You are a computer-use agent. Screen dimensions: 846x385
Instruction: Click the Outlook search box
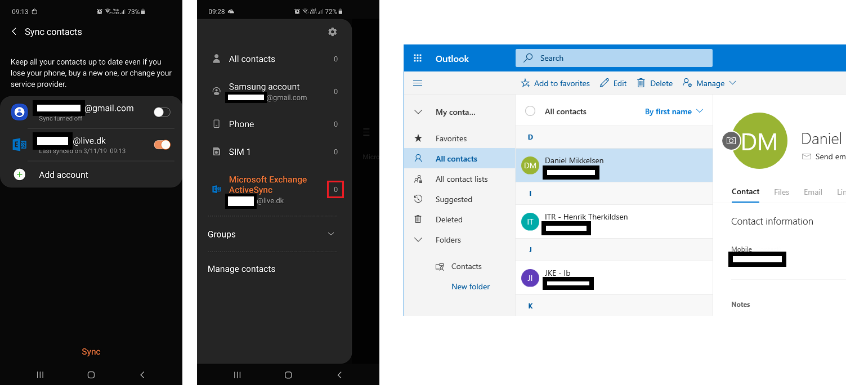[614, 58]
